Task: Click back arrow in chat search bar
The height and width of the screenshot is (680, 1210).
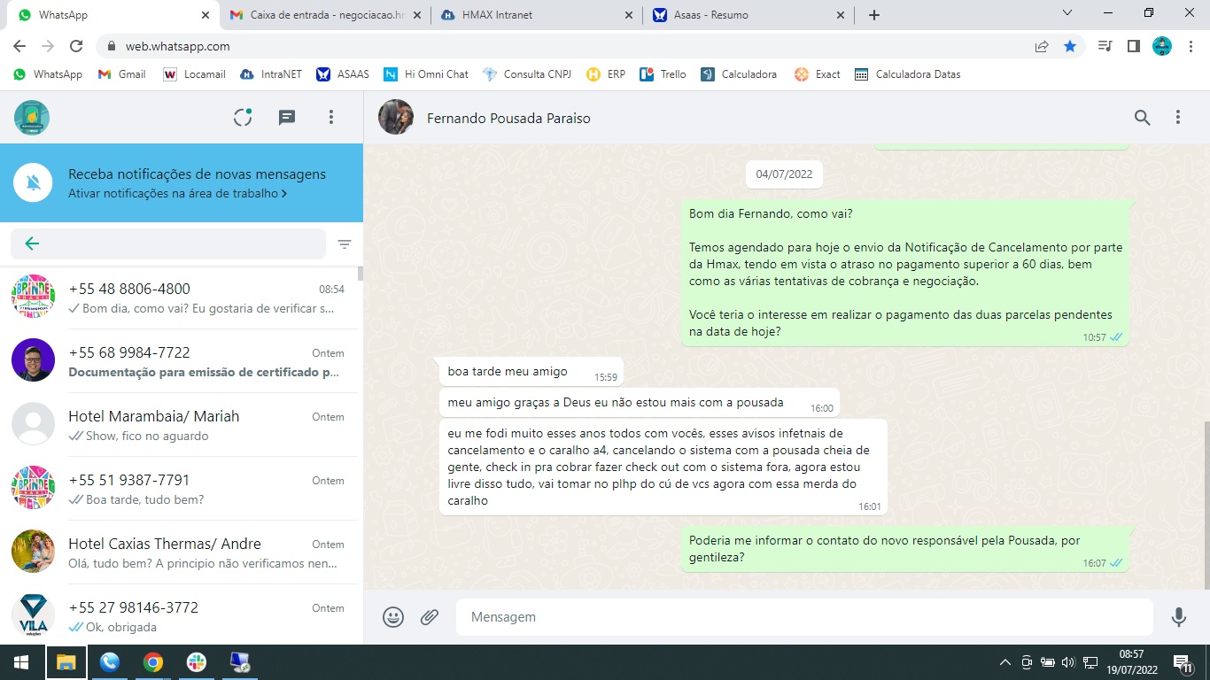Action: [33, 244]
